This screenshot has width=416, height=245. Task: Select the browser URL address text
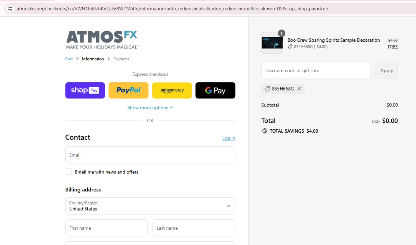[172, 9]
